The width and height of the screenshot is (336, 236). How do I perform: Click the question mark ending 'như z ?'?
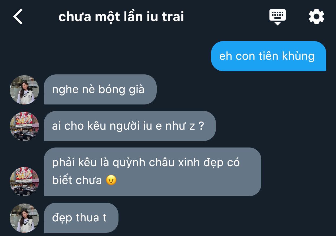201,126
